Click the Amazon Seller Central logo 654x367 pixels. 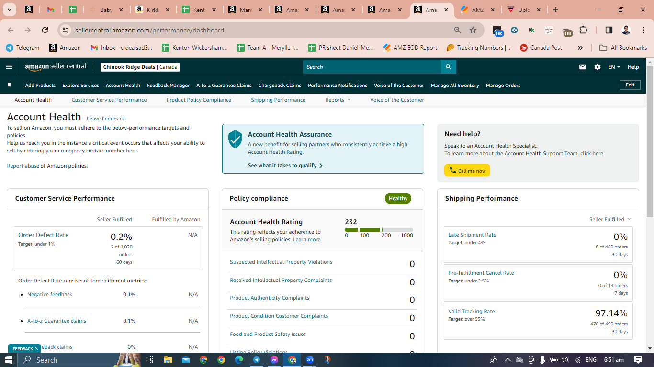pyautogui.click(x=56, y=67)
